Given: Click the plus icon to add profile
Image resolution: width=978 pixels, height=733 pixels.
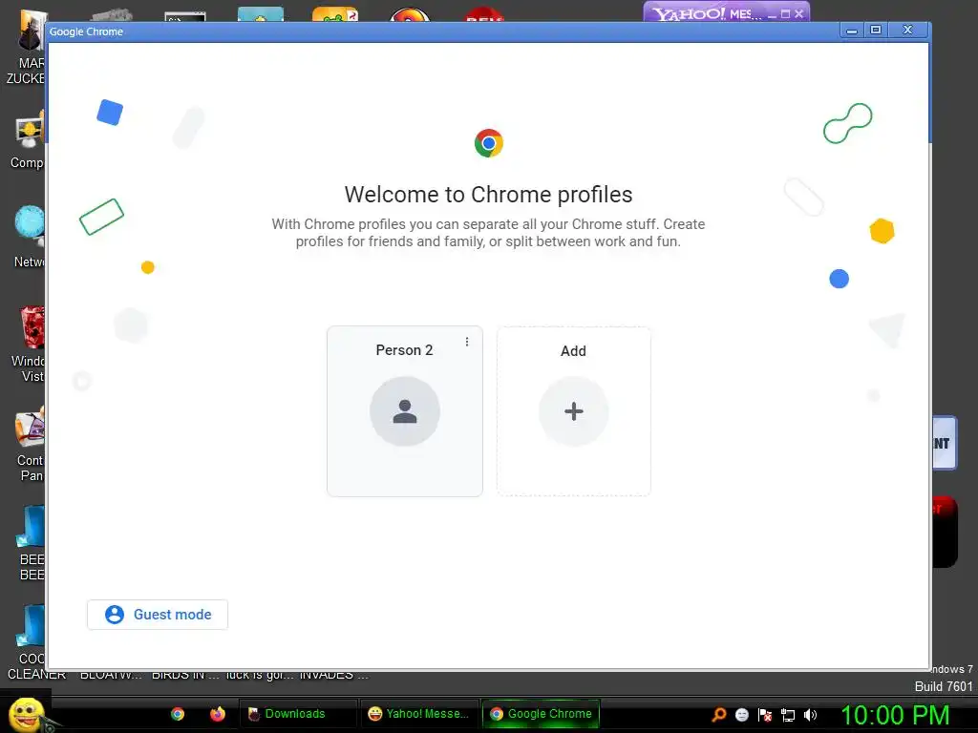Looking at the screenshot, I should coord(573,411).
